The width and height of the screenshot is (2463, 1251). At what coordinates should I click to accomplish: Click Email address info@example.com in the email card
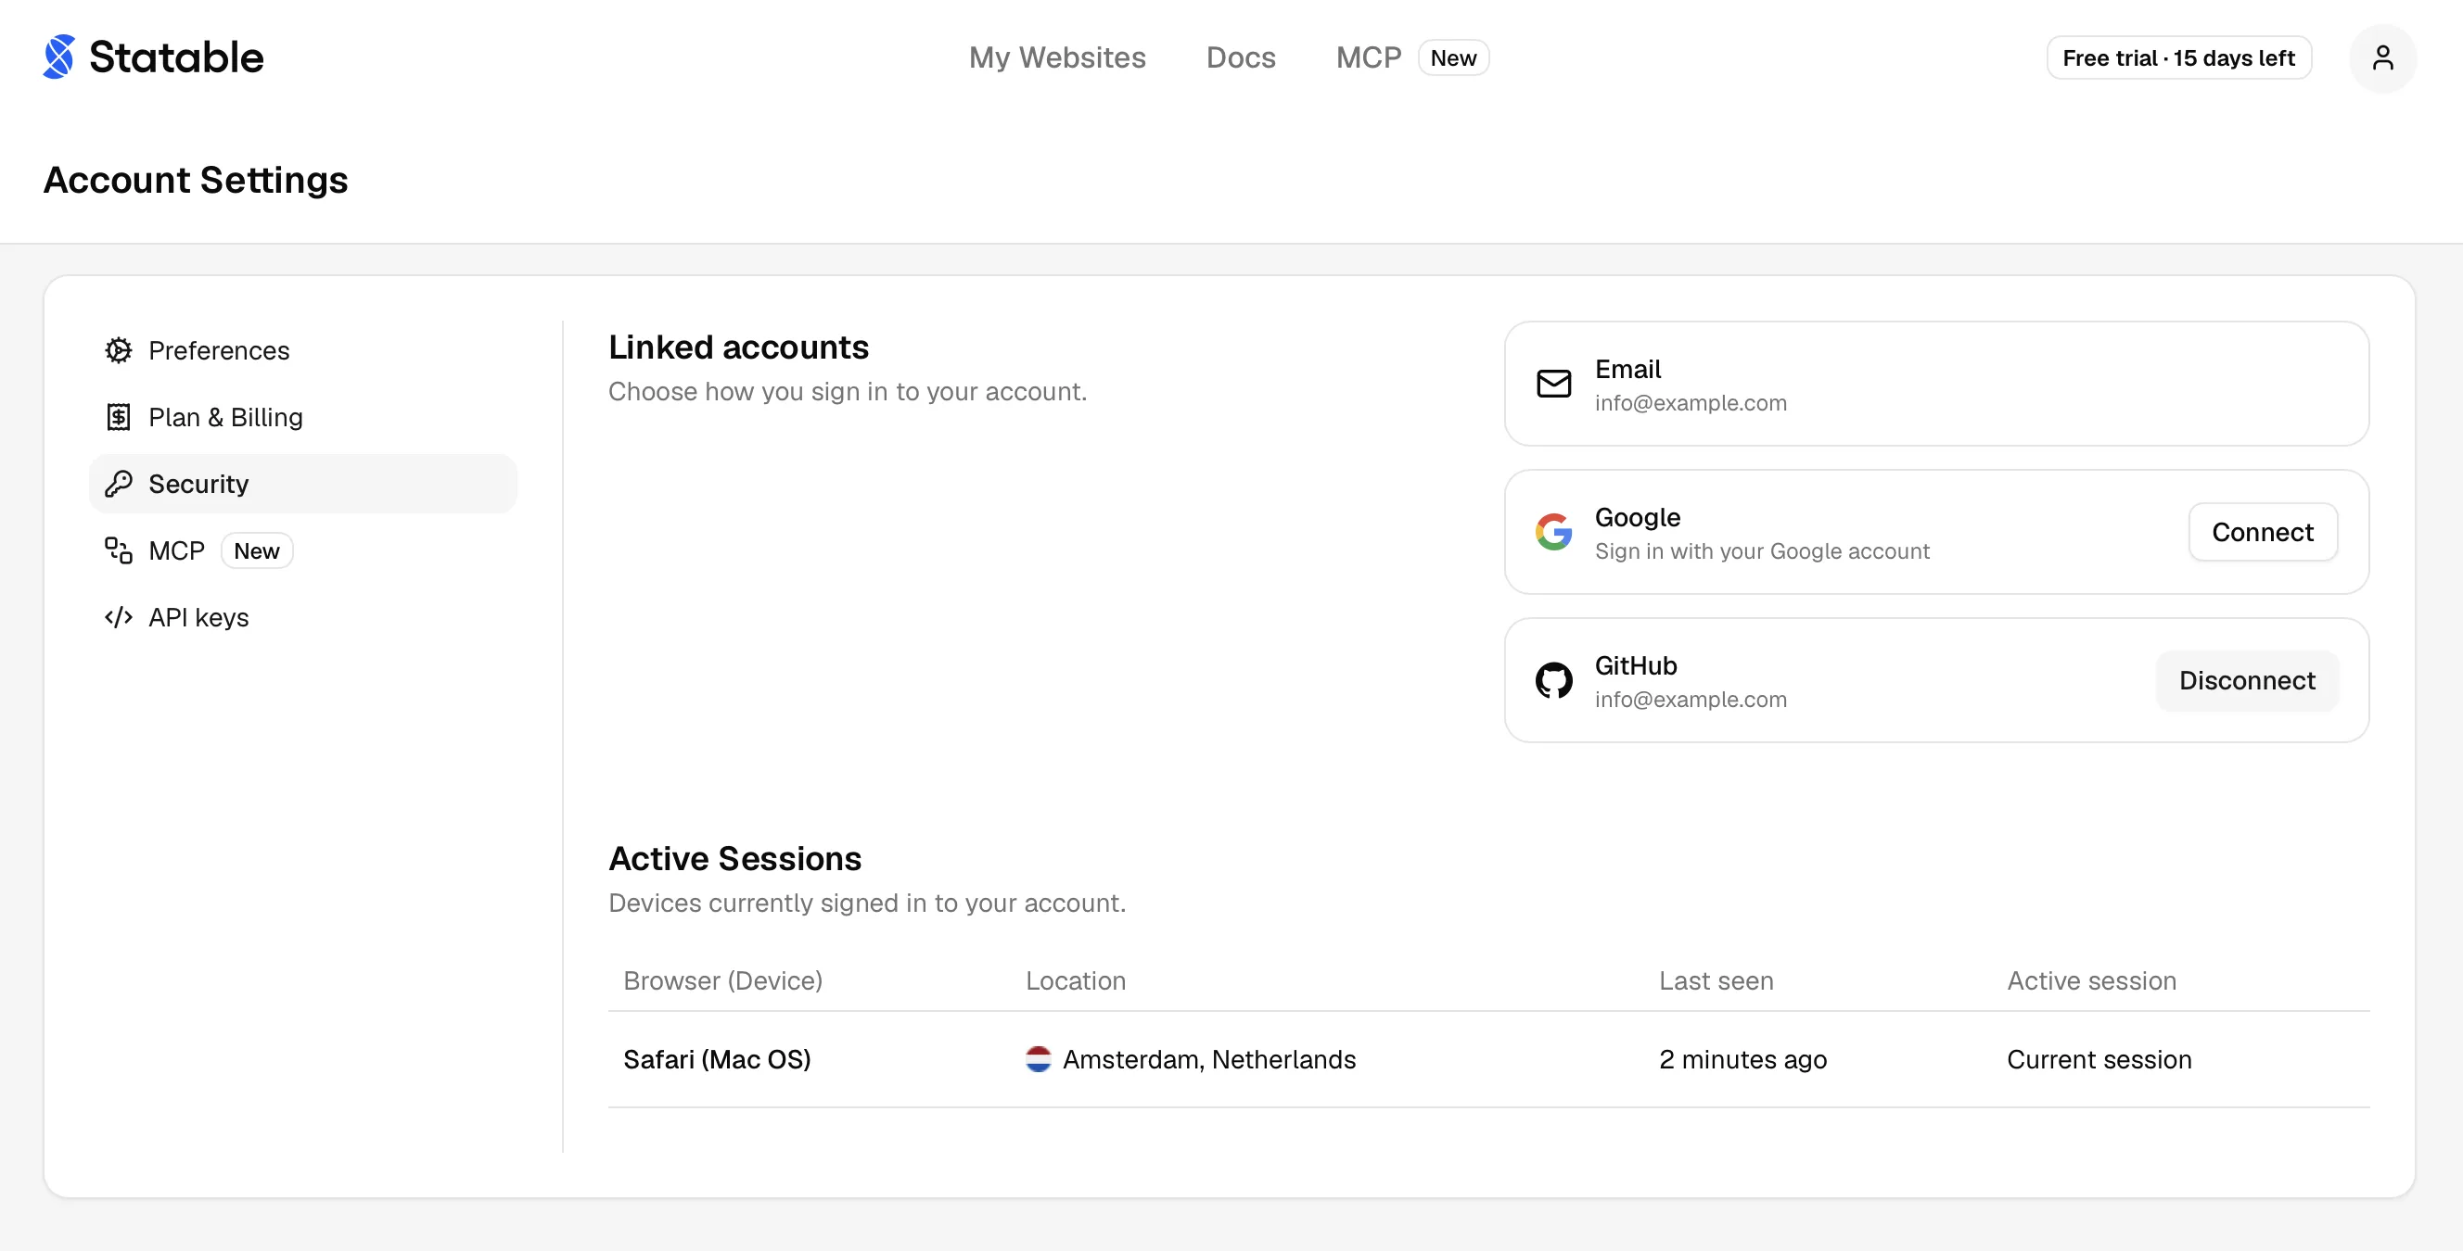point(1691,403)
